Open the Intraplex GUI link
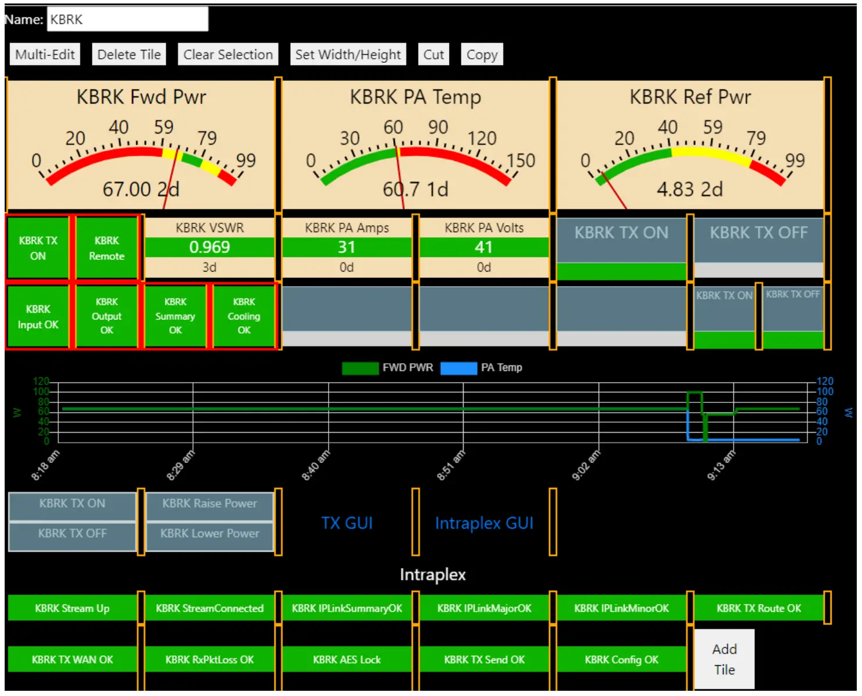 coord(484,523)
